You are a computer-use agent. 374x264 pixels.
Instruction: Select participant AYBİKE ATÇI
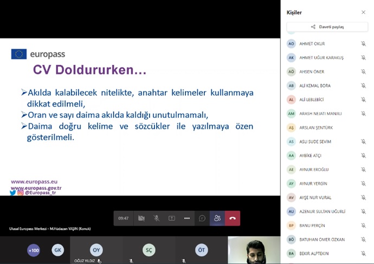[x=326, y=156]
